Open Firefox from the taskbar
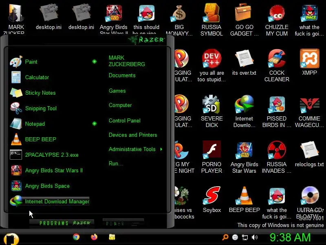Viewport: 326px width, 245px height. click(x=94, y=237)
